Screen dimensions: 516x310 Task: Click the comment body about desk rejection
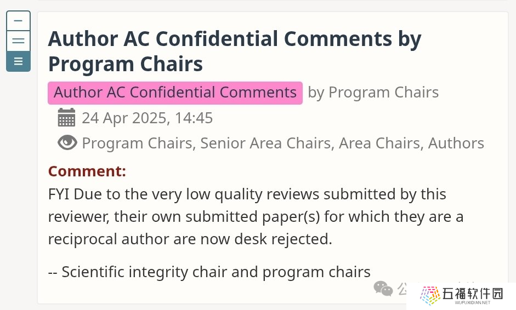point(256,216)
